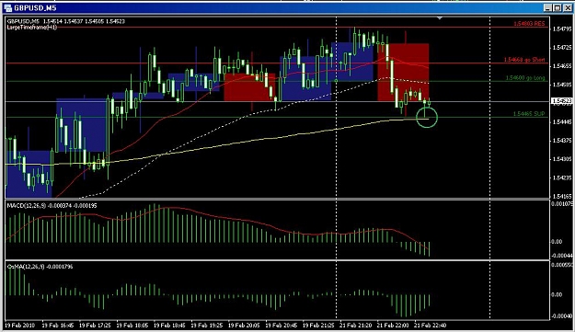Click the 19 Feb 20:45 time label
The height and width of the screenshot is (332, 575).
[x=281, y=325]
